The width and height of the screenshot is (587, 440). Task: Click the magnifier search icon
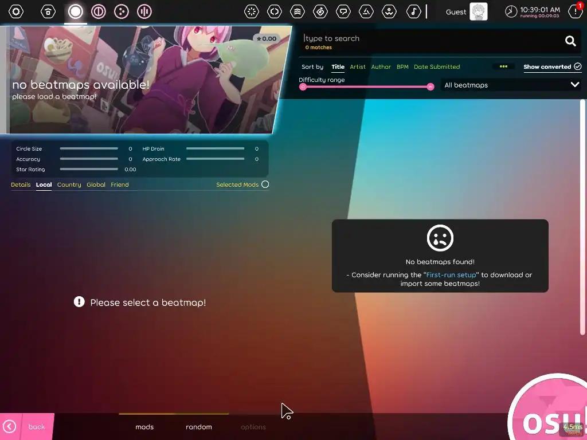click(x=570, y=41)
